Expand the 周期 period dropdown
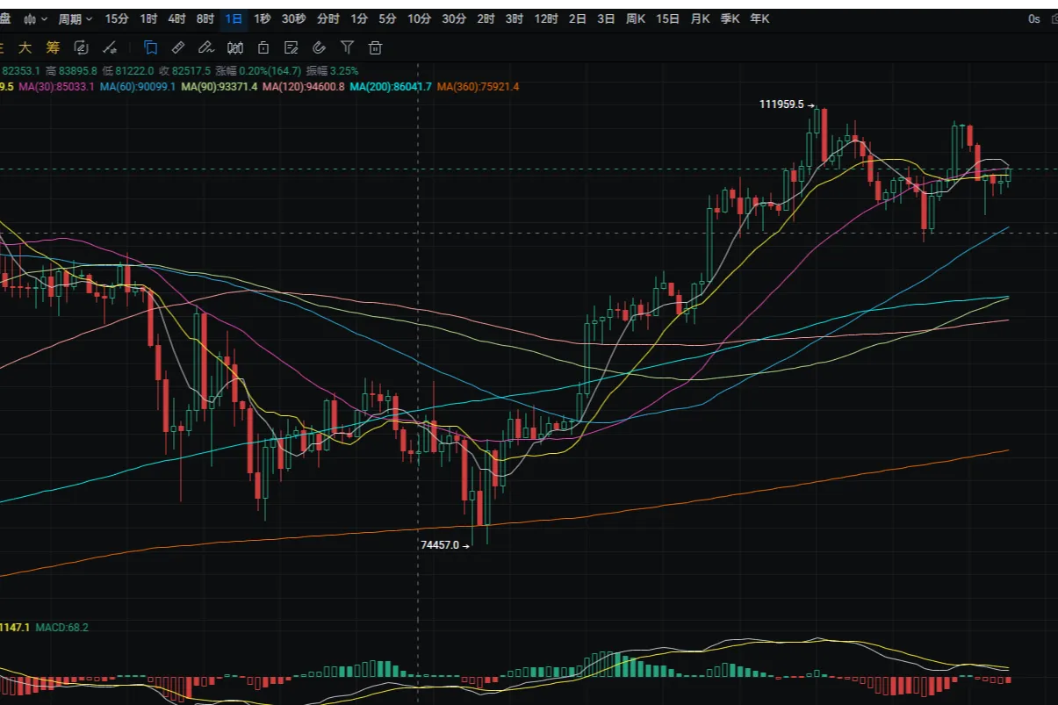The height and width of the screenshot is (705, 1058). [75, 18]
